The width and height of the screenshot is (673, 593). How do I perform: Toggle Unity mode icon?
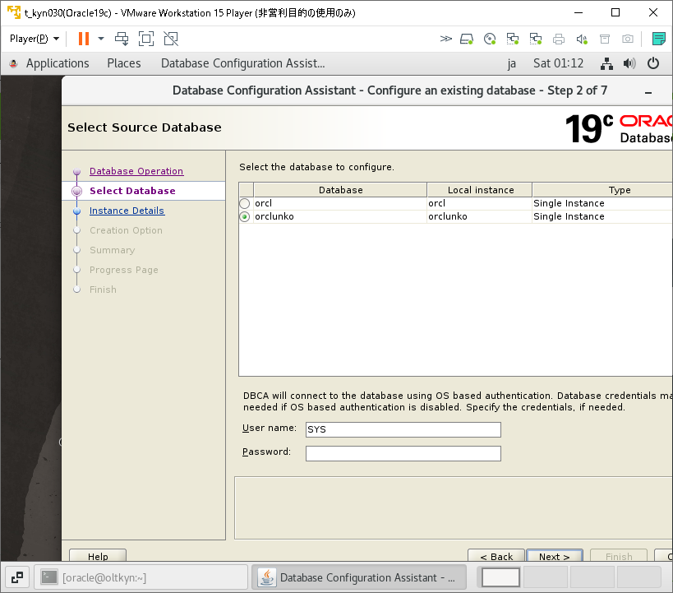(x=171, y=39)
